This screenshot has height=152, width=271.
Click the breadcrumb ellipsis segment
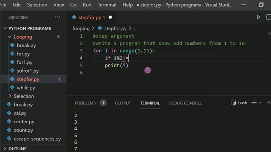(x=135, y=29)
